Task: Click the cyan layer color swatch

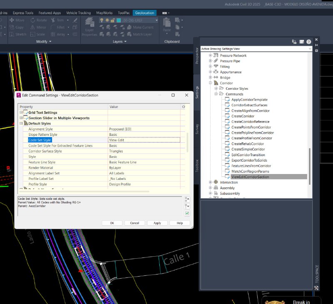Action: [119, 20]
